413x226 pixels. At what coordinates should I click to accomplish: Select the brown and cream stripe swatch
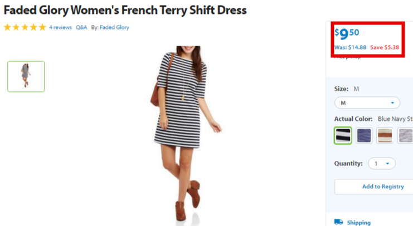385,135
